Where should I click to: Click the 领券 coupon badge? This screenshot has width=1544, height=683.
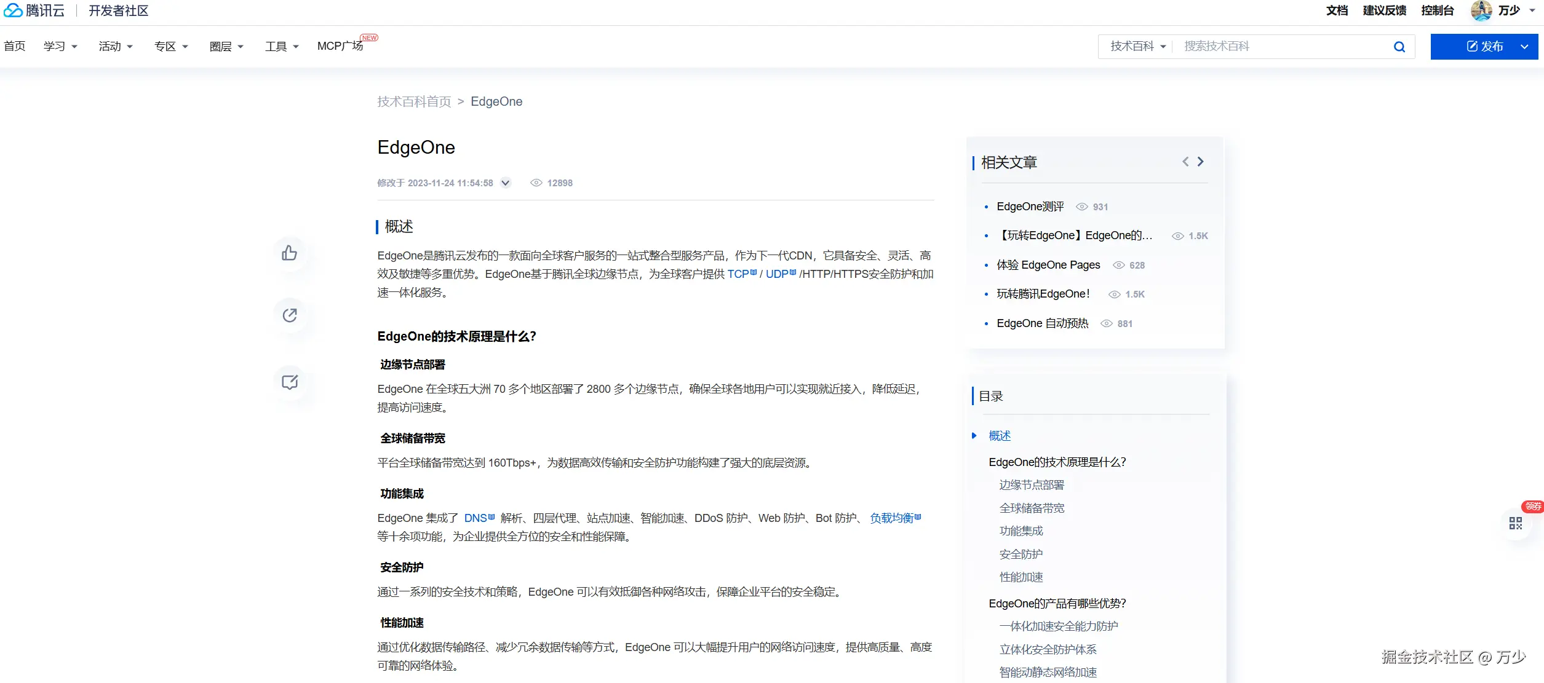(x=1533, y=507)
